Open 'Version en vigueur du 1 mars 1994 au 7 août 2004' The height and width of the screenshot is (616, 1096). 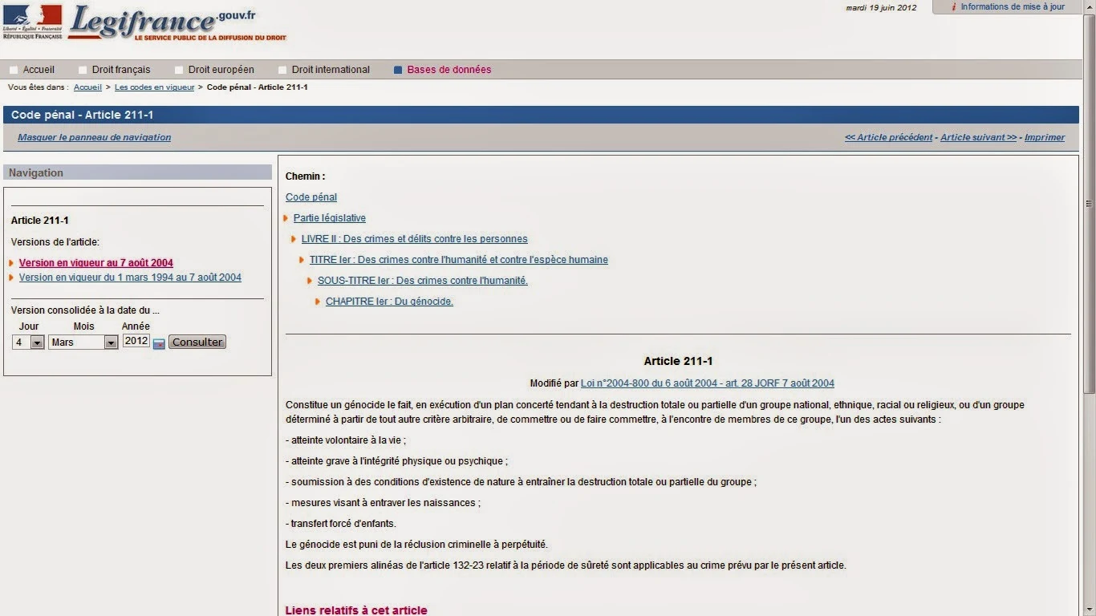(130, 278)
